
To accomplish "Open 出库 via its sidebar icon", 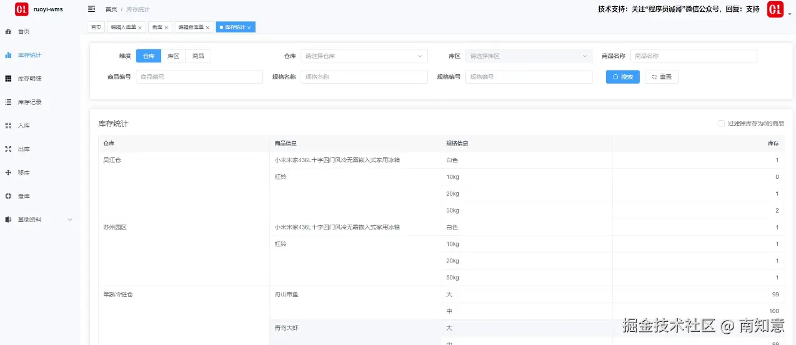I will (8, 149).
